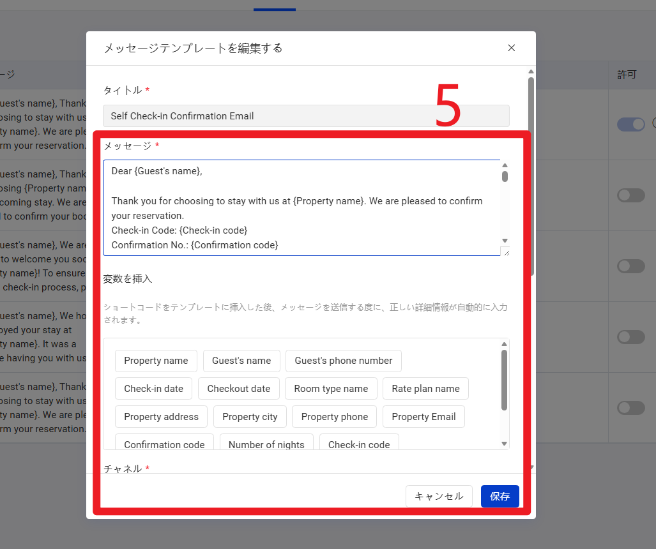
Task: Enable toggle for the "welcome you soon" template
Action: pyautogui.click(x=630, y=266)
